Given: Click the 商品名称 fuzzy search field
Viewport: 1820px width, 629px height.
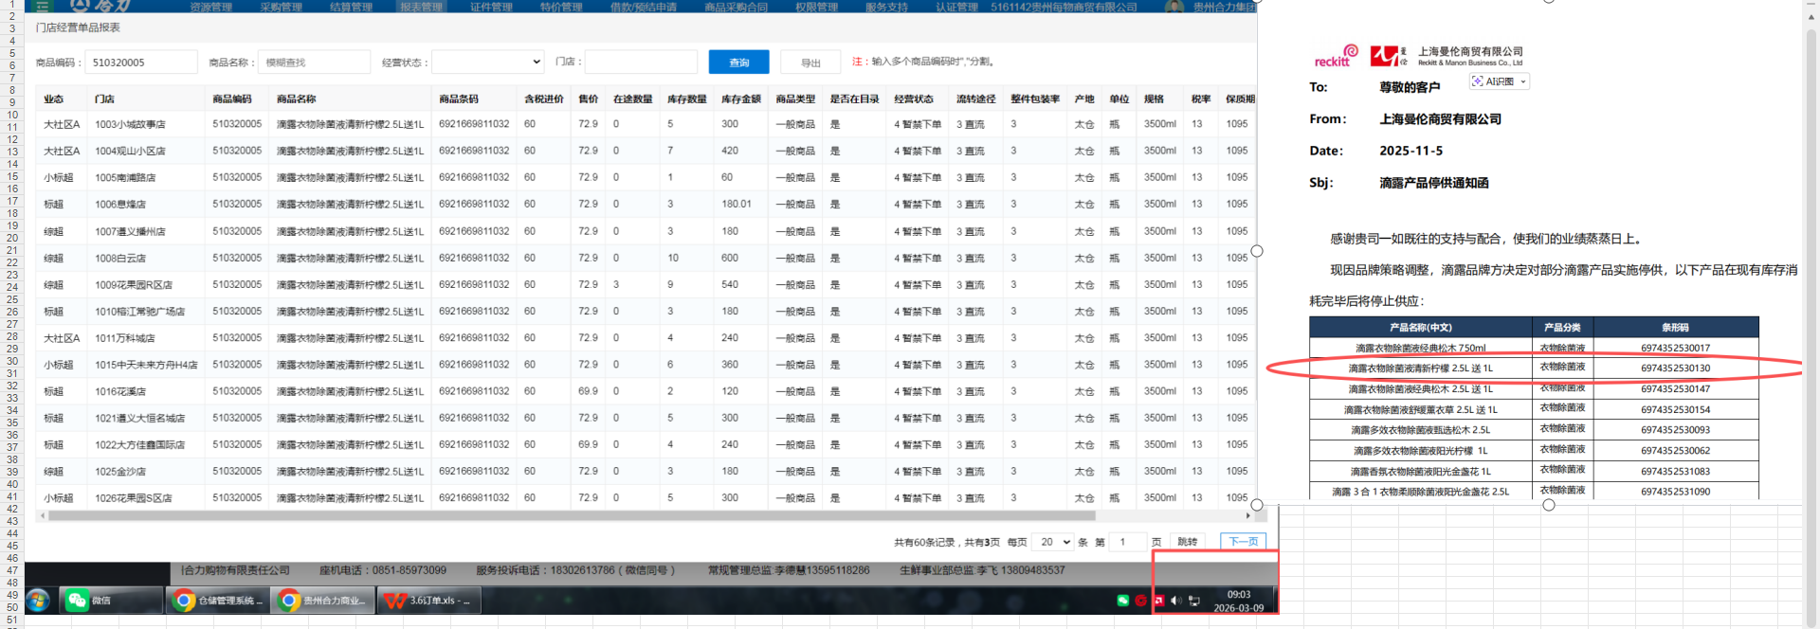Looking at the screenshot, I should tap(314, 63).
